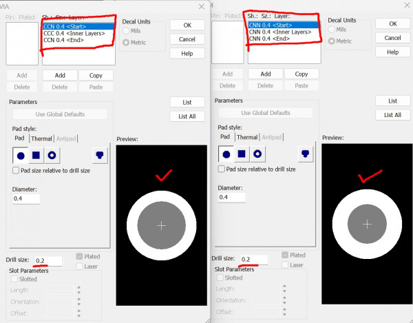Click odd-shape pad icon in left dialog
413x323 pixels.
click(x=99, y=154)
